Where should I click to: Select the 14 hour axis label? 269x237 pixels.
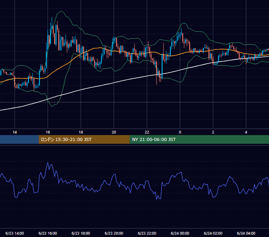(x=15, y=132)
